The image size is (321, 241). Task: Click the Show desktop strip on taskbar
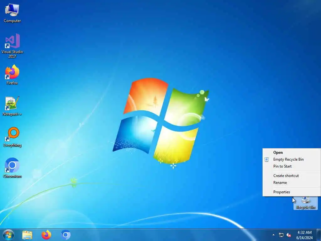point(319,235)
